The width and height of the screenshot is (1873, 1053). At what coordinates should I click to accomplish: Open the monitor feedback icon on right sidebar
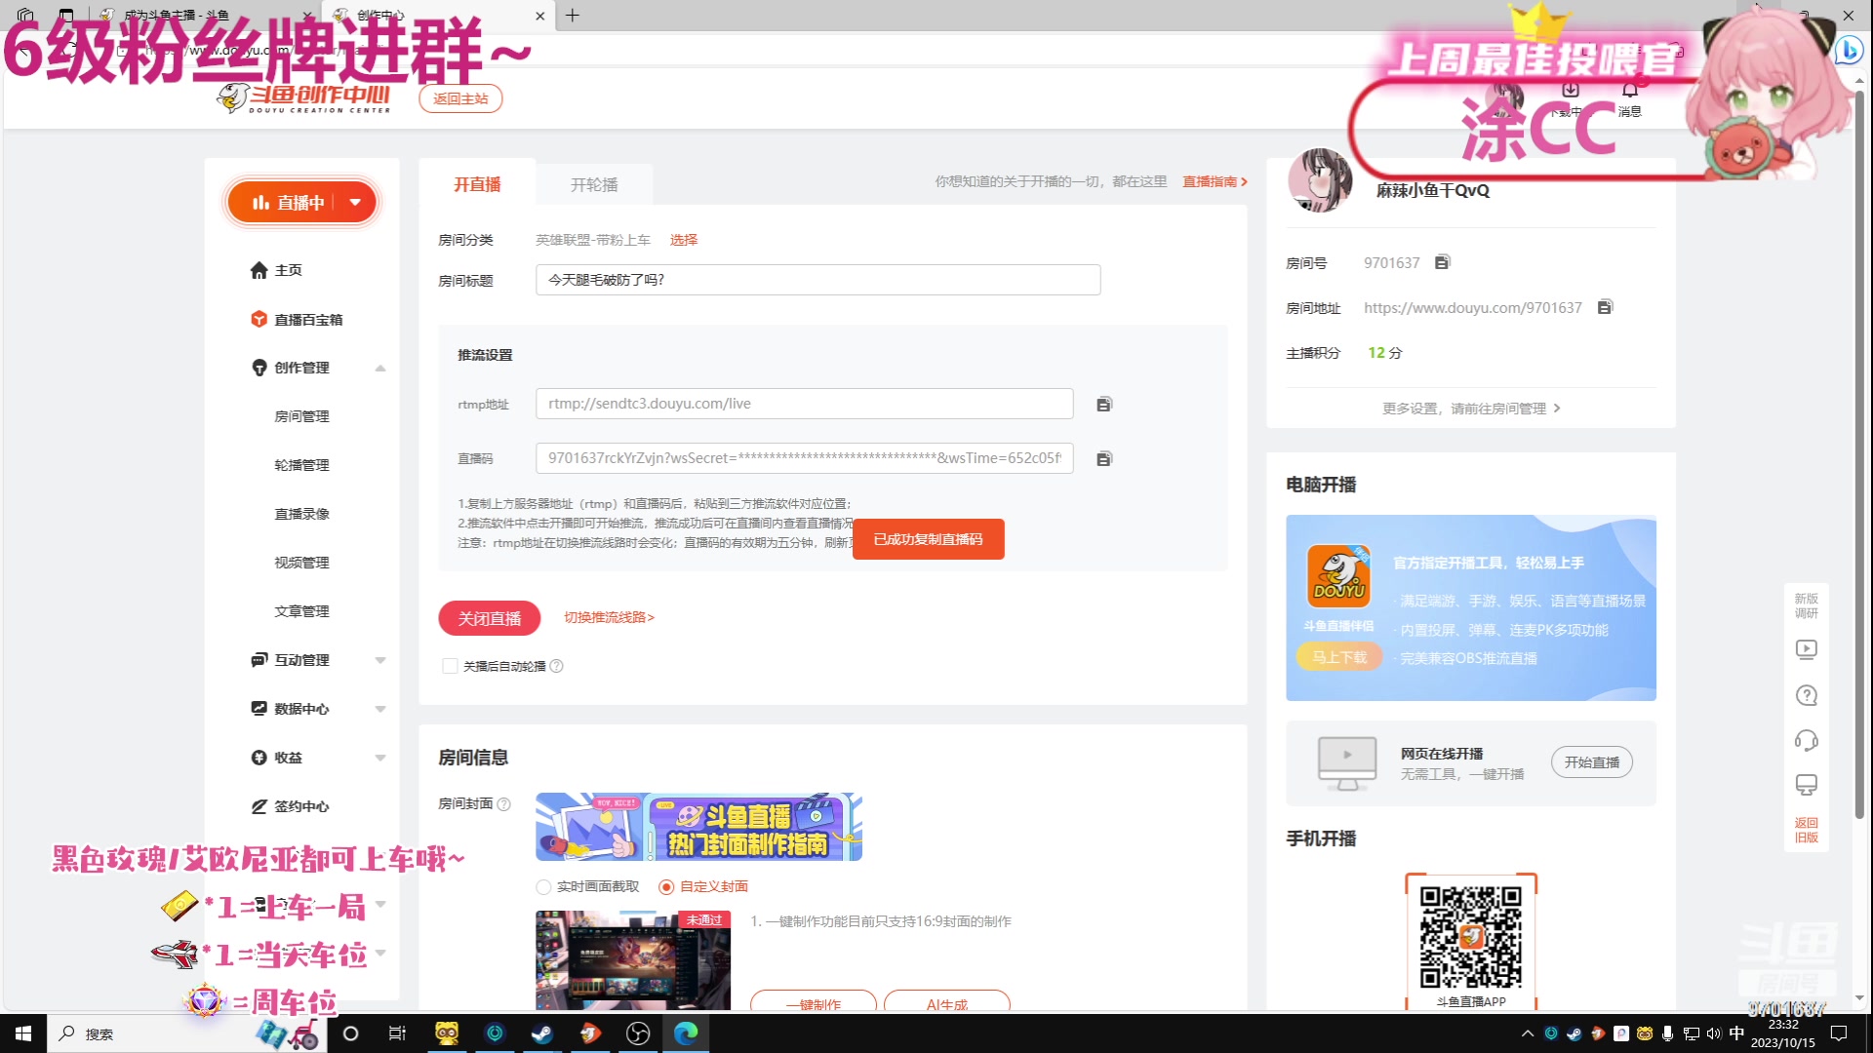coord(1806,785)
